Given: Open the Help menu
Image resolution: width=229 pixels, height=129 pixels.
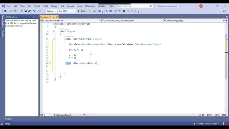Looking at the screenshot, I should coord(111,6).
